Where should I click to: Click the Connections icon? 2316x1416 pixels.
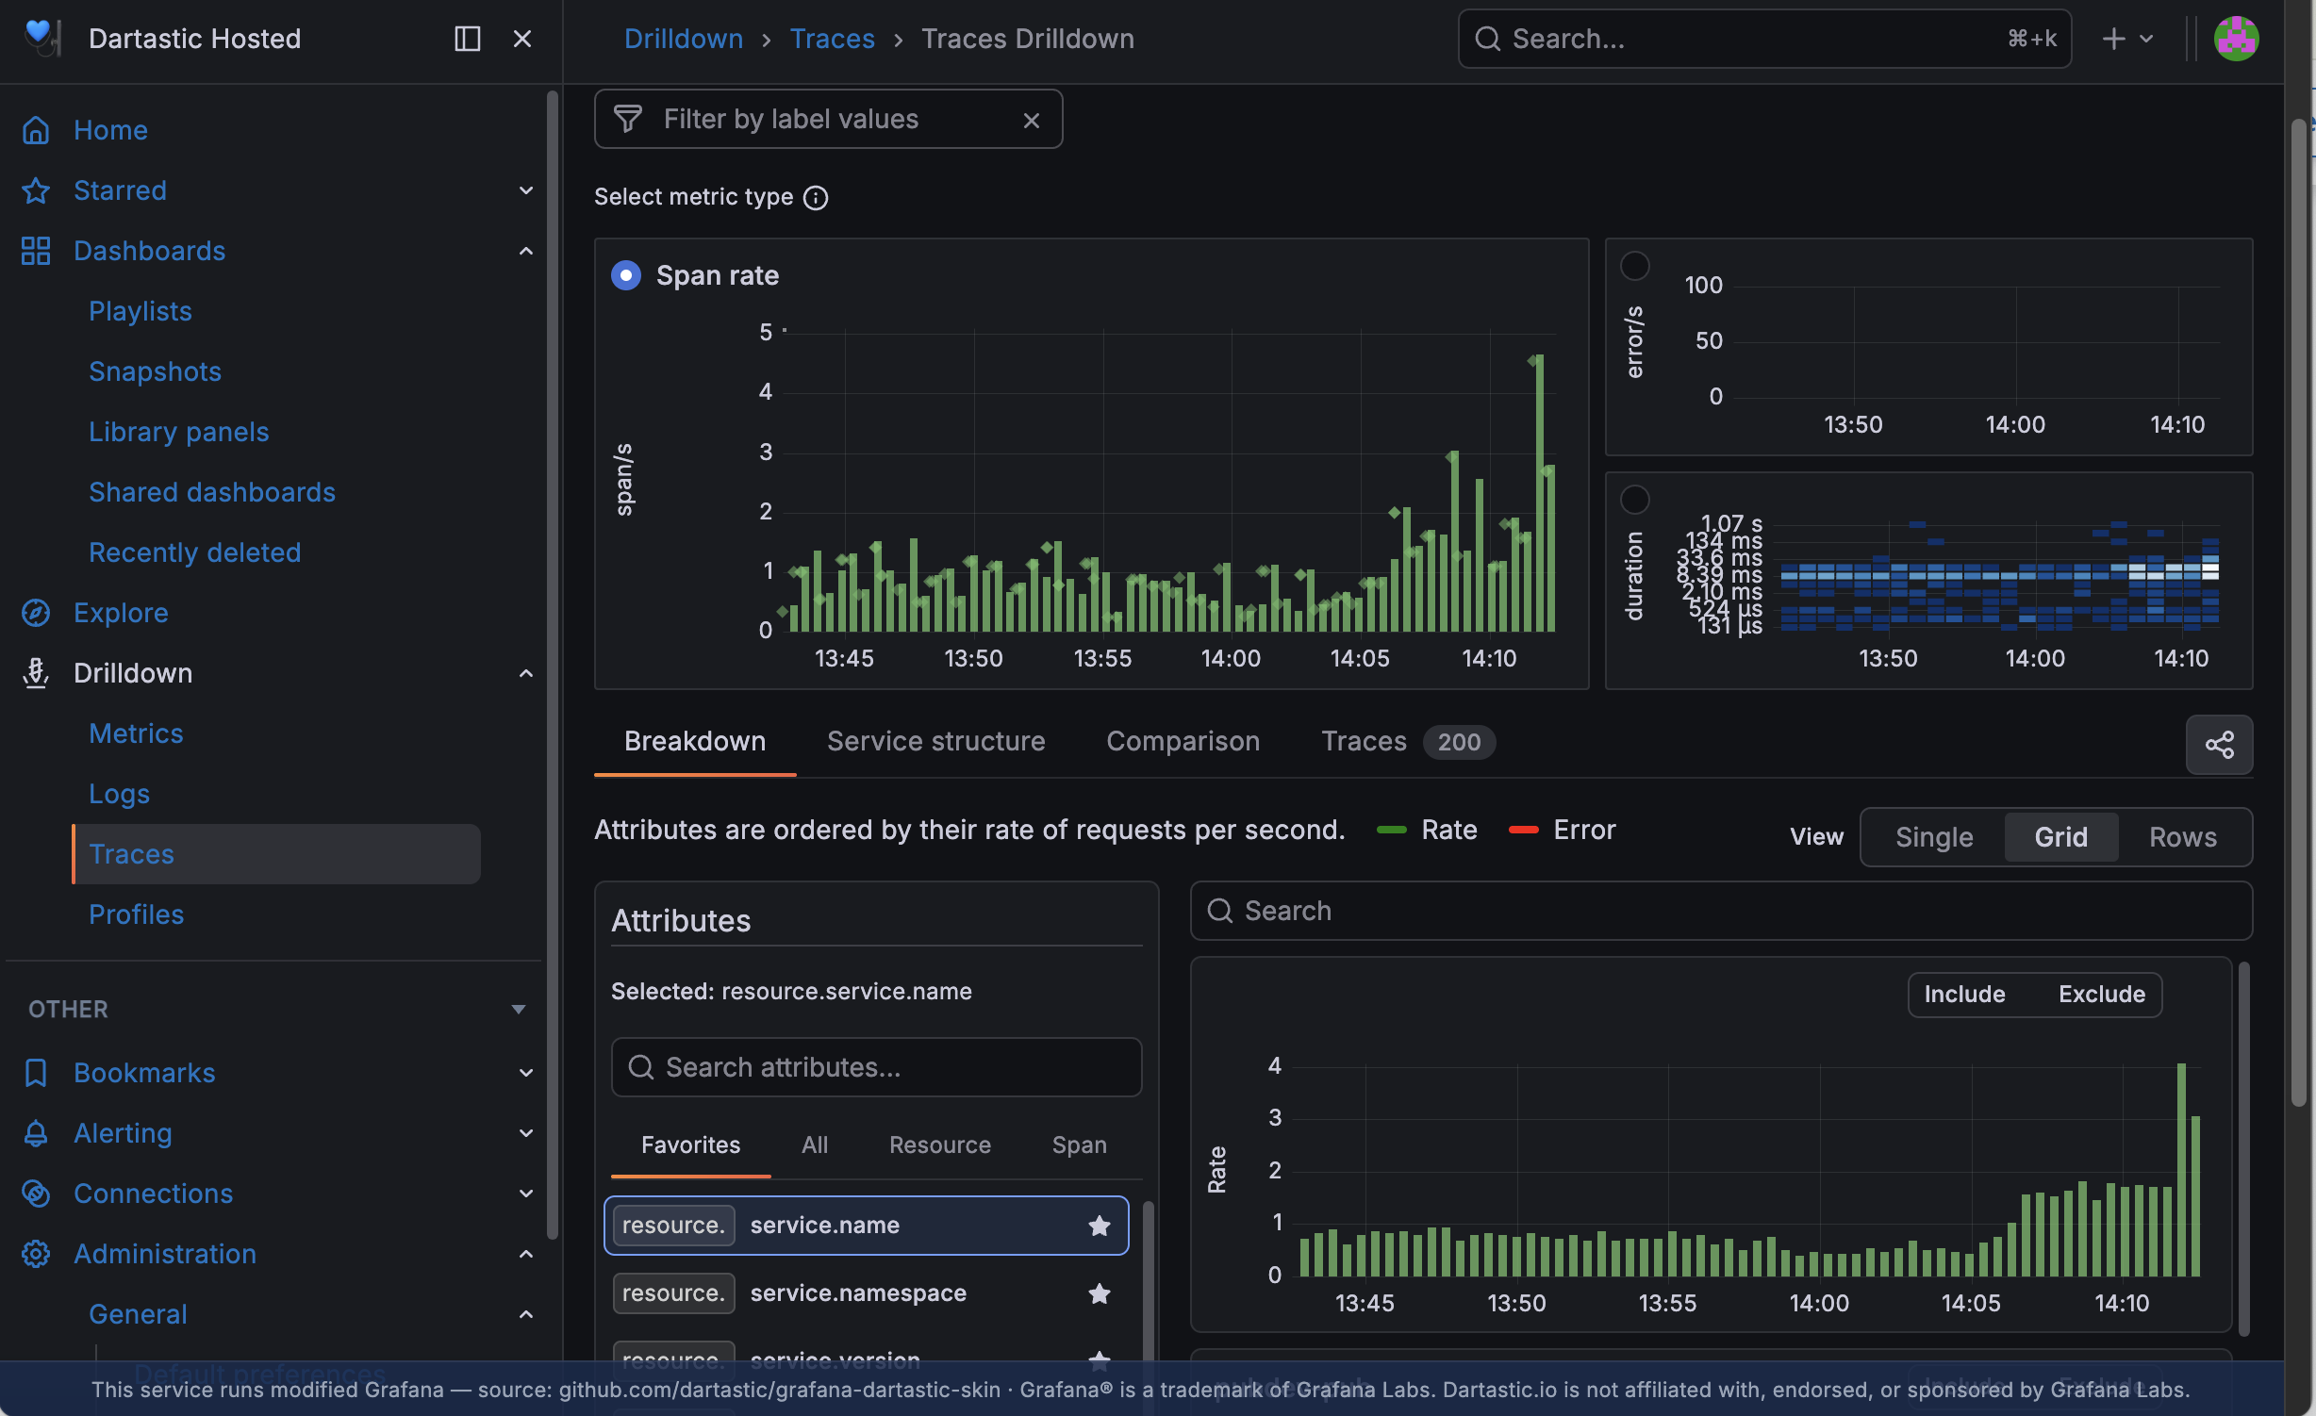[x=36, y=1194]
